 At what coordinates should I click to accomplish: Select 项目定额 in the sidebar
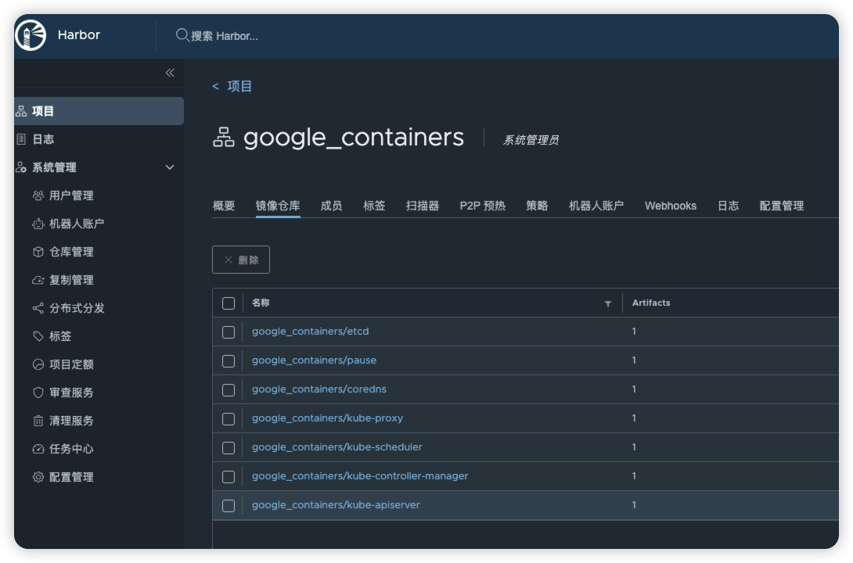tap(71, 364)
